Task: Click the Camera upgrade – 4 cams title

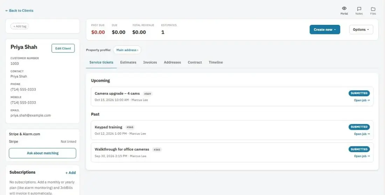Action: [x=117, y=93]
